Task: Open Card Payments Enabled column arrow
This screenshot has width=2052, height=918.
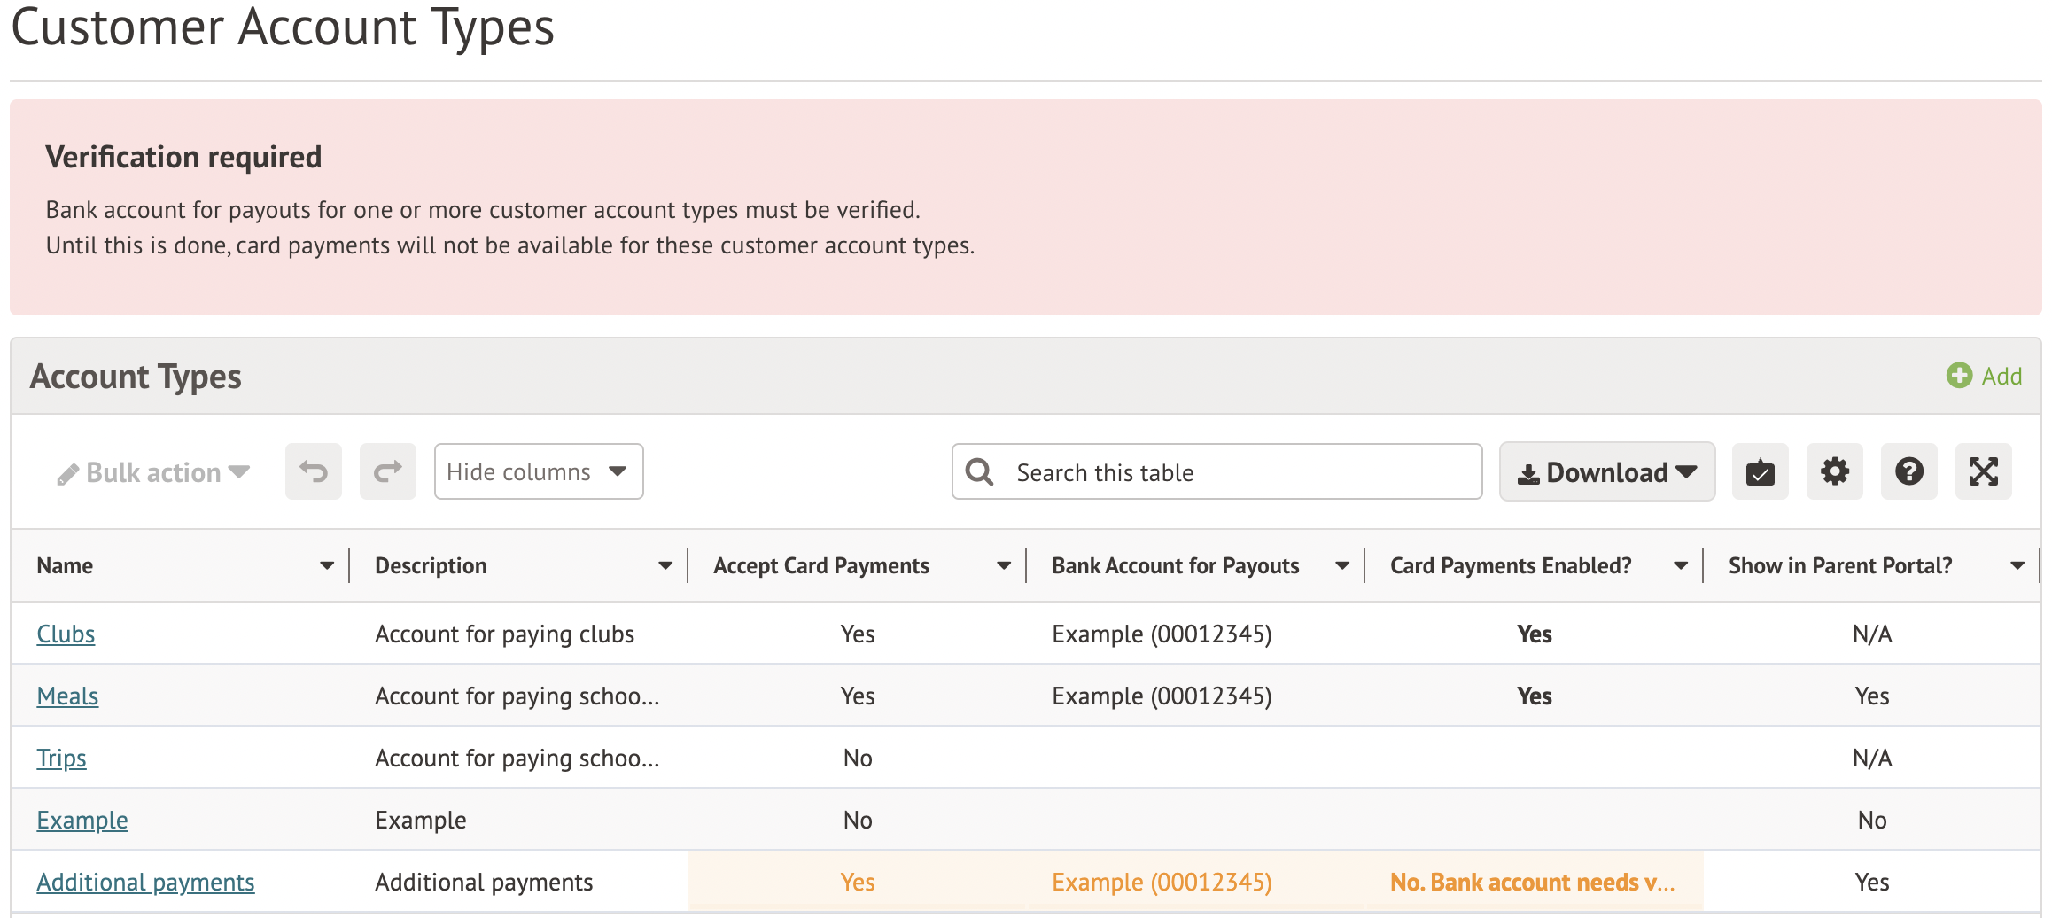Action: click(x=1681, y=565)
